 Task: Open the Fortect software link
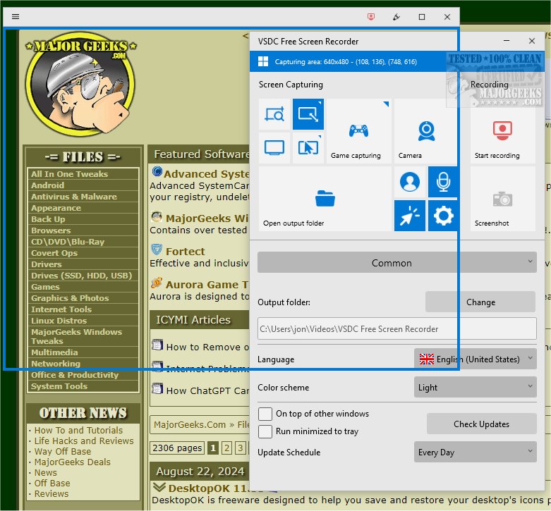185,252
